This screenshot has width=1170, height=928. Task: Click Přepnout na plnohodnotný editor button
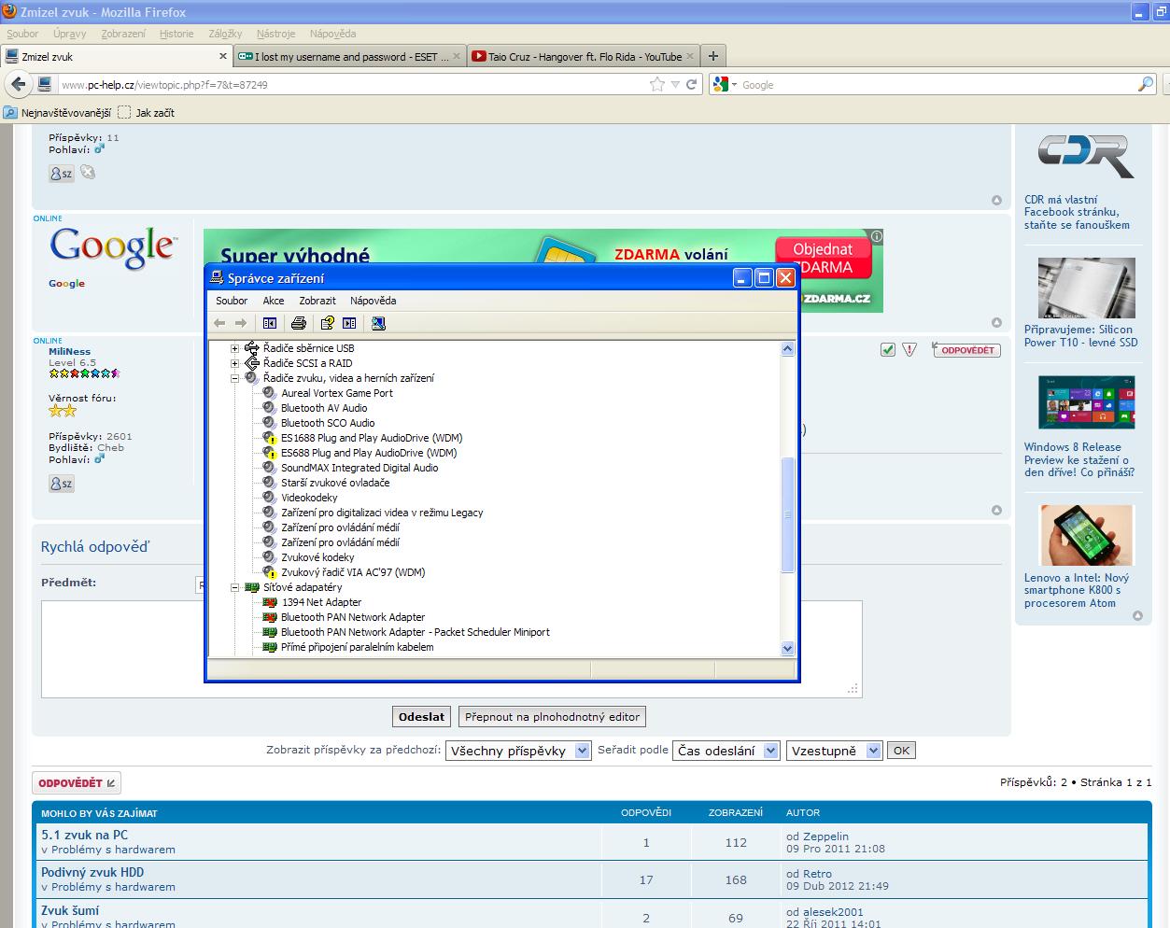[552, 717]
